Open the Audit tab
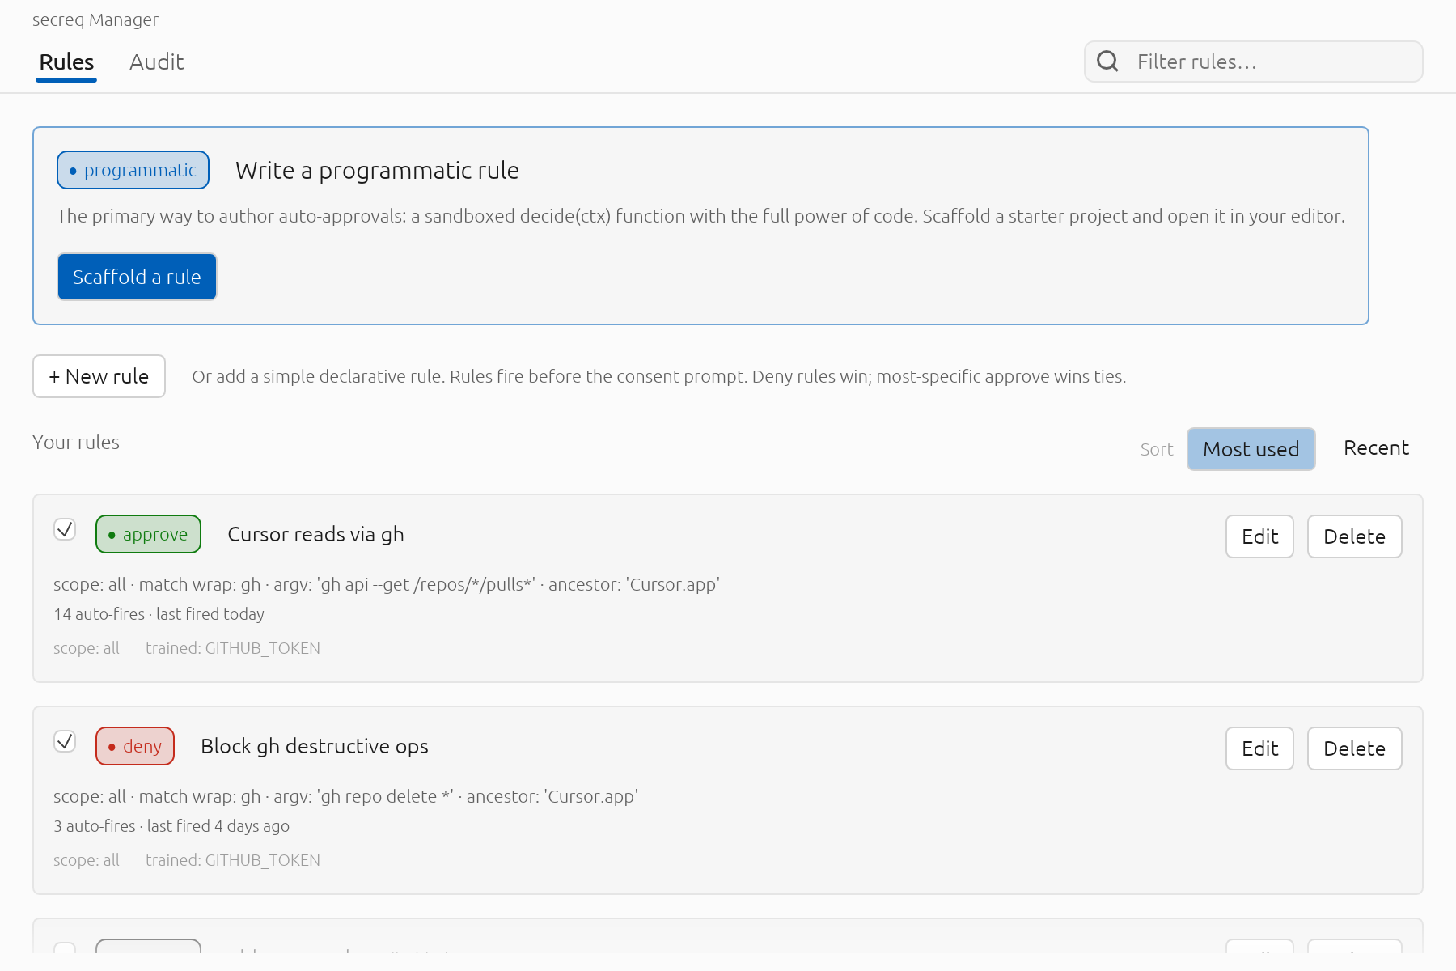 (x=157, y=62)
